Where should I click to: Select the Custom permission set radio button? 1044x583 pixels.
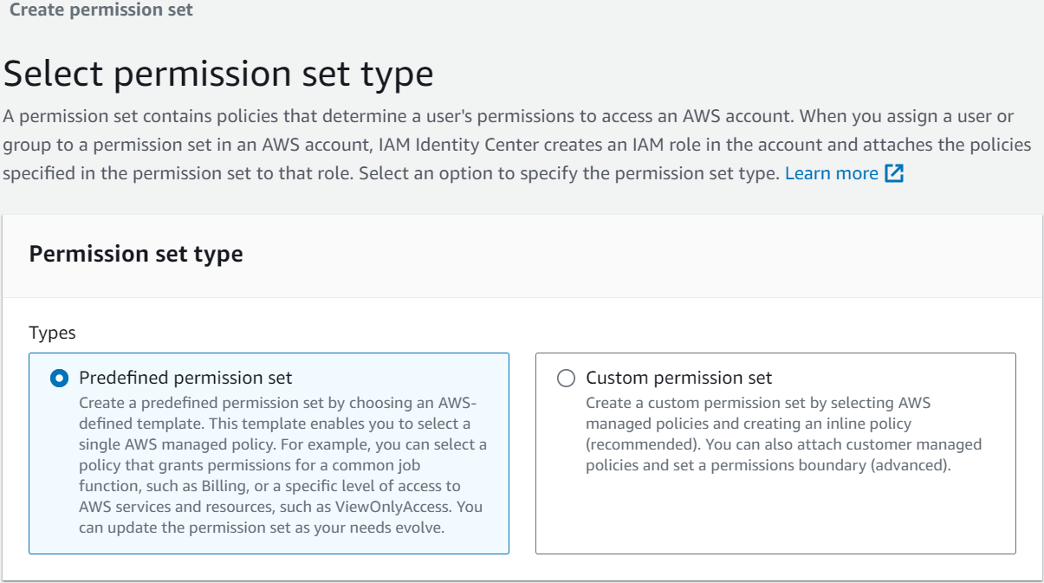[x=566, y=379]
